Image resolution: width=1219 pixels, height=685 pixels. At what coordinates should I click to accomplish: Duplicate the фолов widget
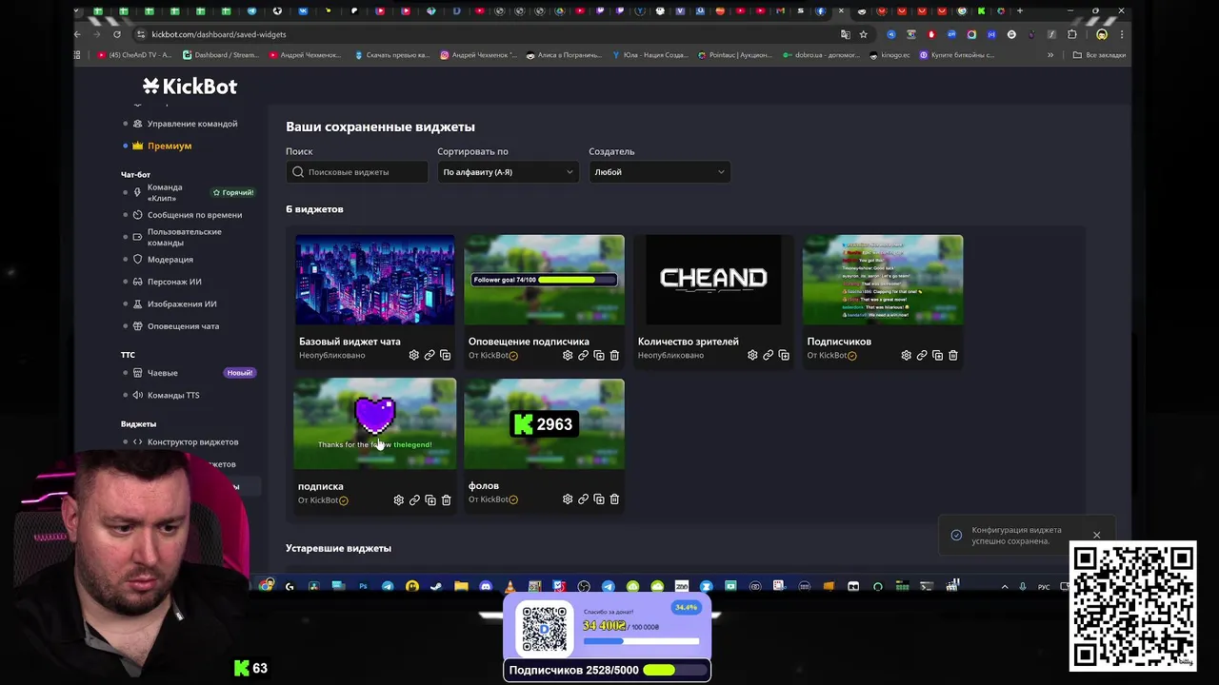pos(599,499)
